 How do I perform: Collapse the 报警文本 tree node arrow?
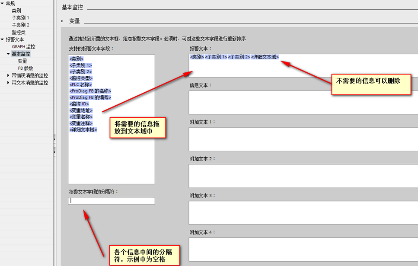(x=3, y=39)
